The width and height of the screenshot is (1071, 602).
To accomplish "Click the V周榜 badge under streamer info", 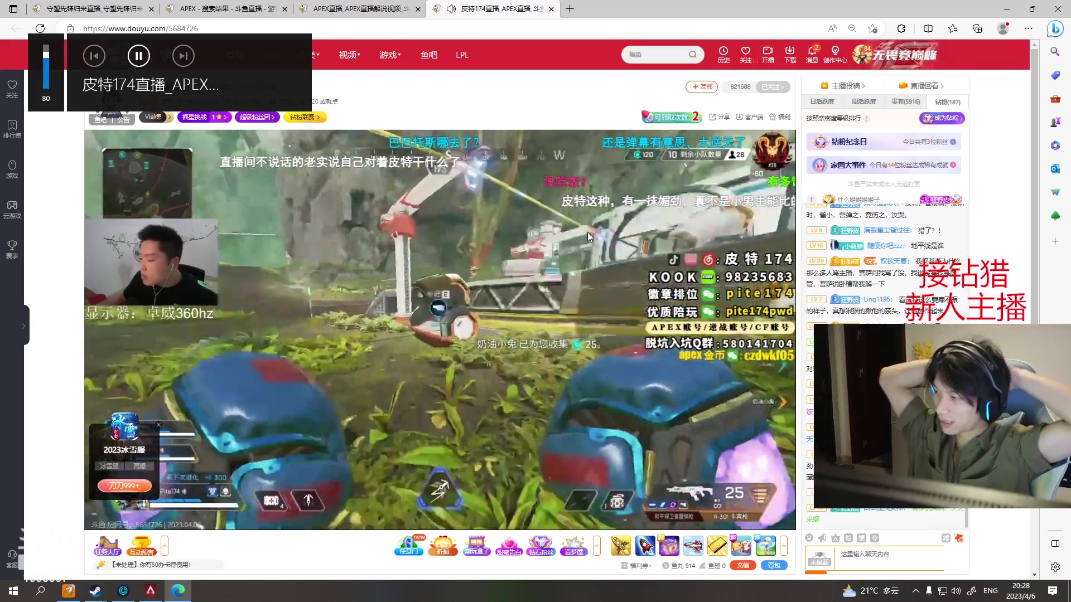I will pyautogui.click(x=156, y=117).
